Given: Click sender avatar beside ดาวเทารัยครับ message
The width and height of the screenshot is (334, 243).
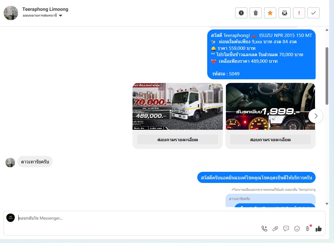Looking at the screenshot, I should (x=10, y=163).
